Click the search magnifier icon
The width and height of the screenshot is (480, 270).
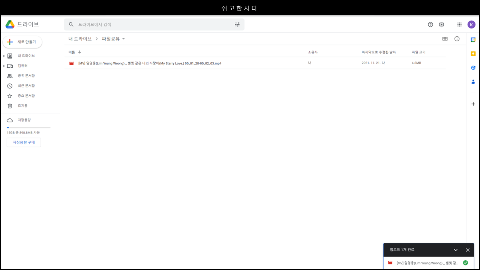pos(71,24)
